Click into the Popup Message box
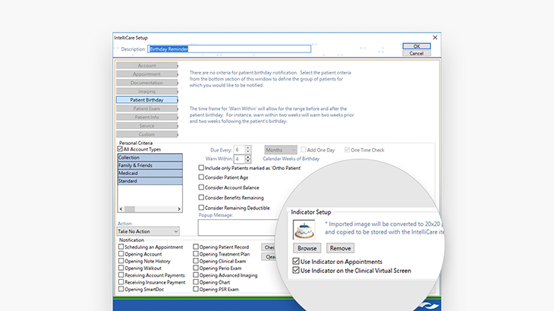 point(238,228)
